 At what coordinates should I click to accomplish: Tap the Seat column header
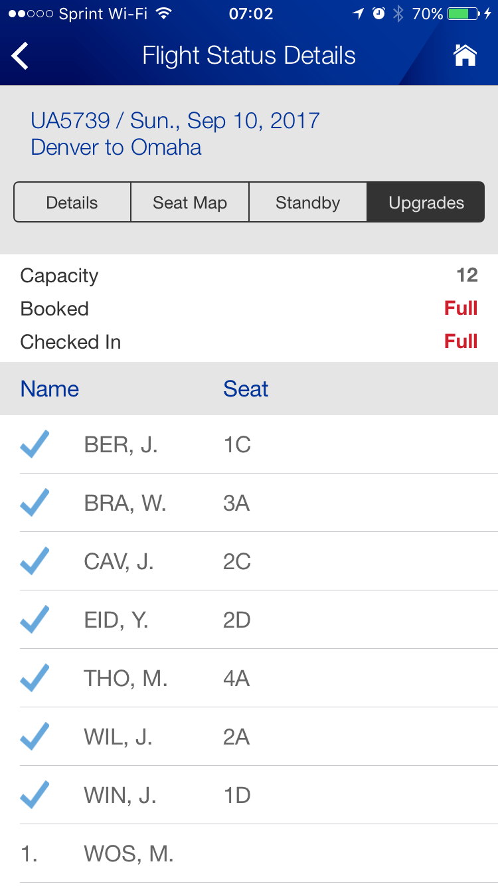tap(246, 389)
